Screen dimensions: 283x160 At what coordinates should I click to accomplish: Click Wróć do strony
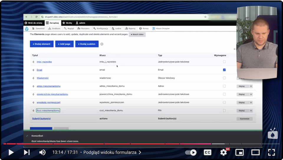34,23
